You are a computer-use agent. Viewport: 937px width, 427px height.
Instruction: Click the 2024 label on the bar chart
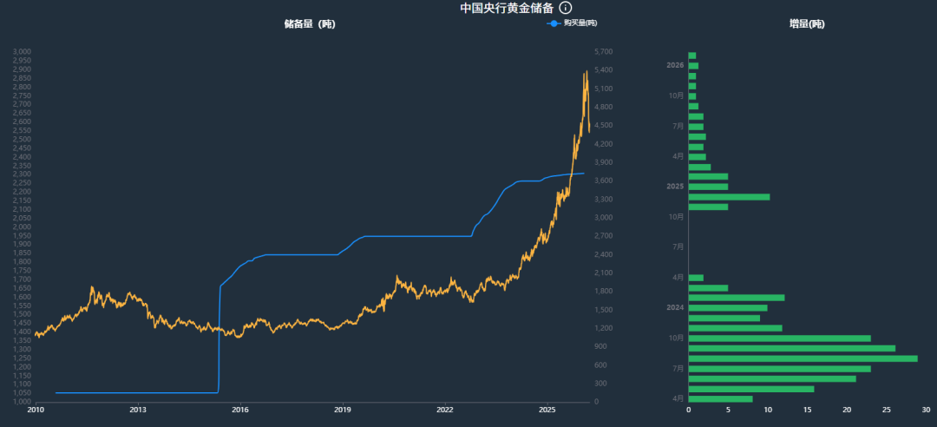[x=675, y=308]
